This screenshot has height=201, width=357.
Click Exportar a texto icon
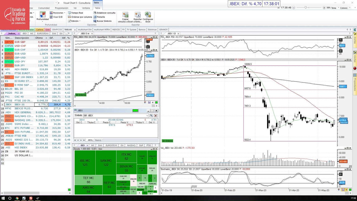pyautogui.click(x=138, y=17)
